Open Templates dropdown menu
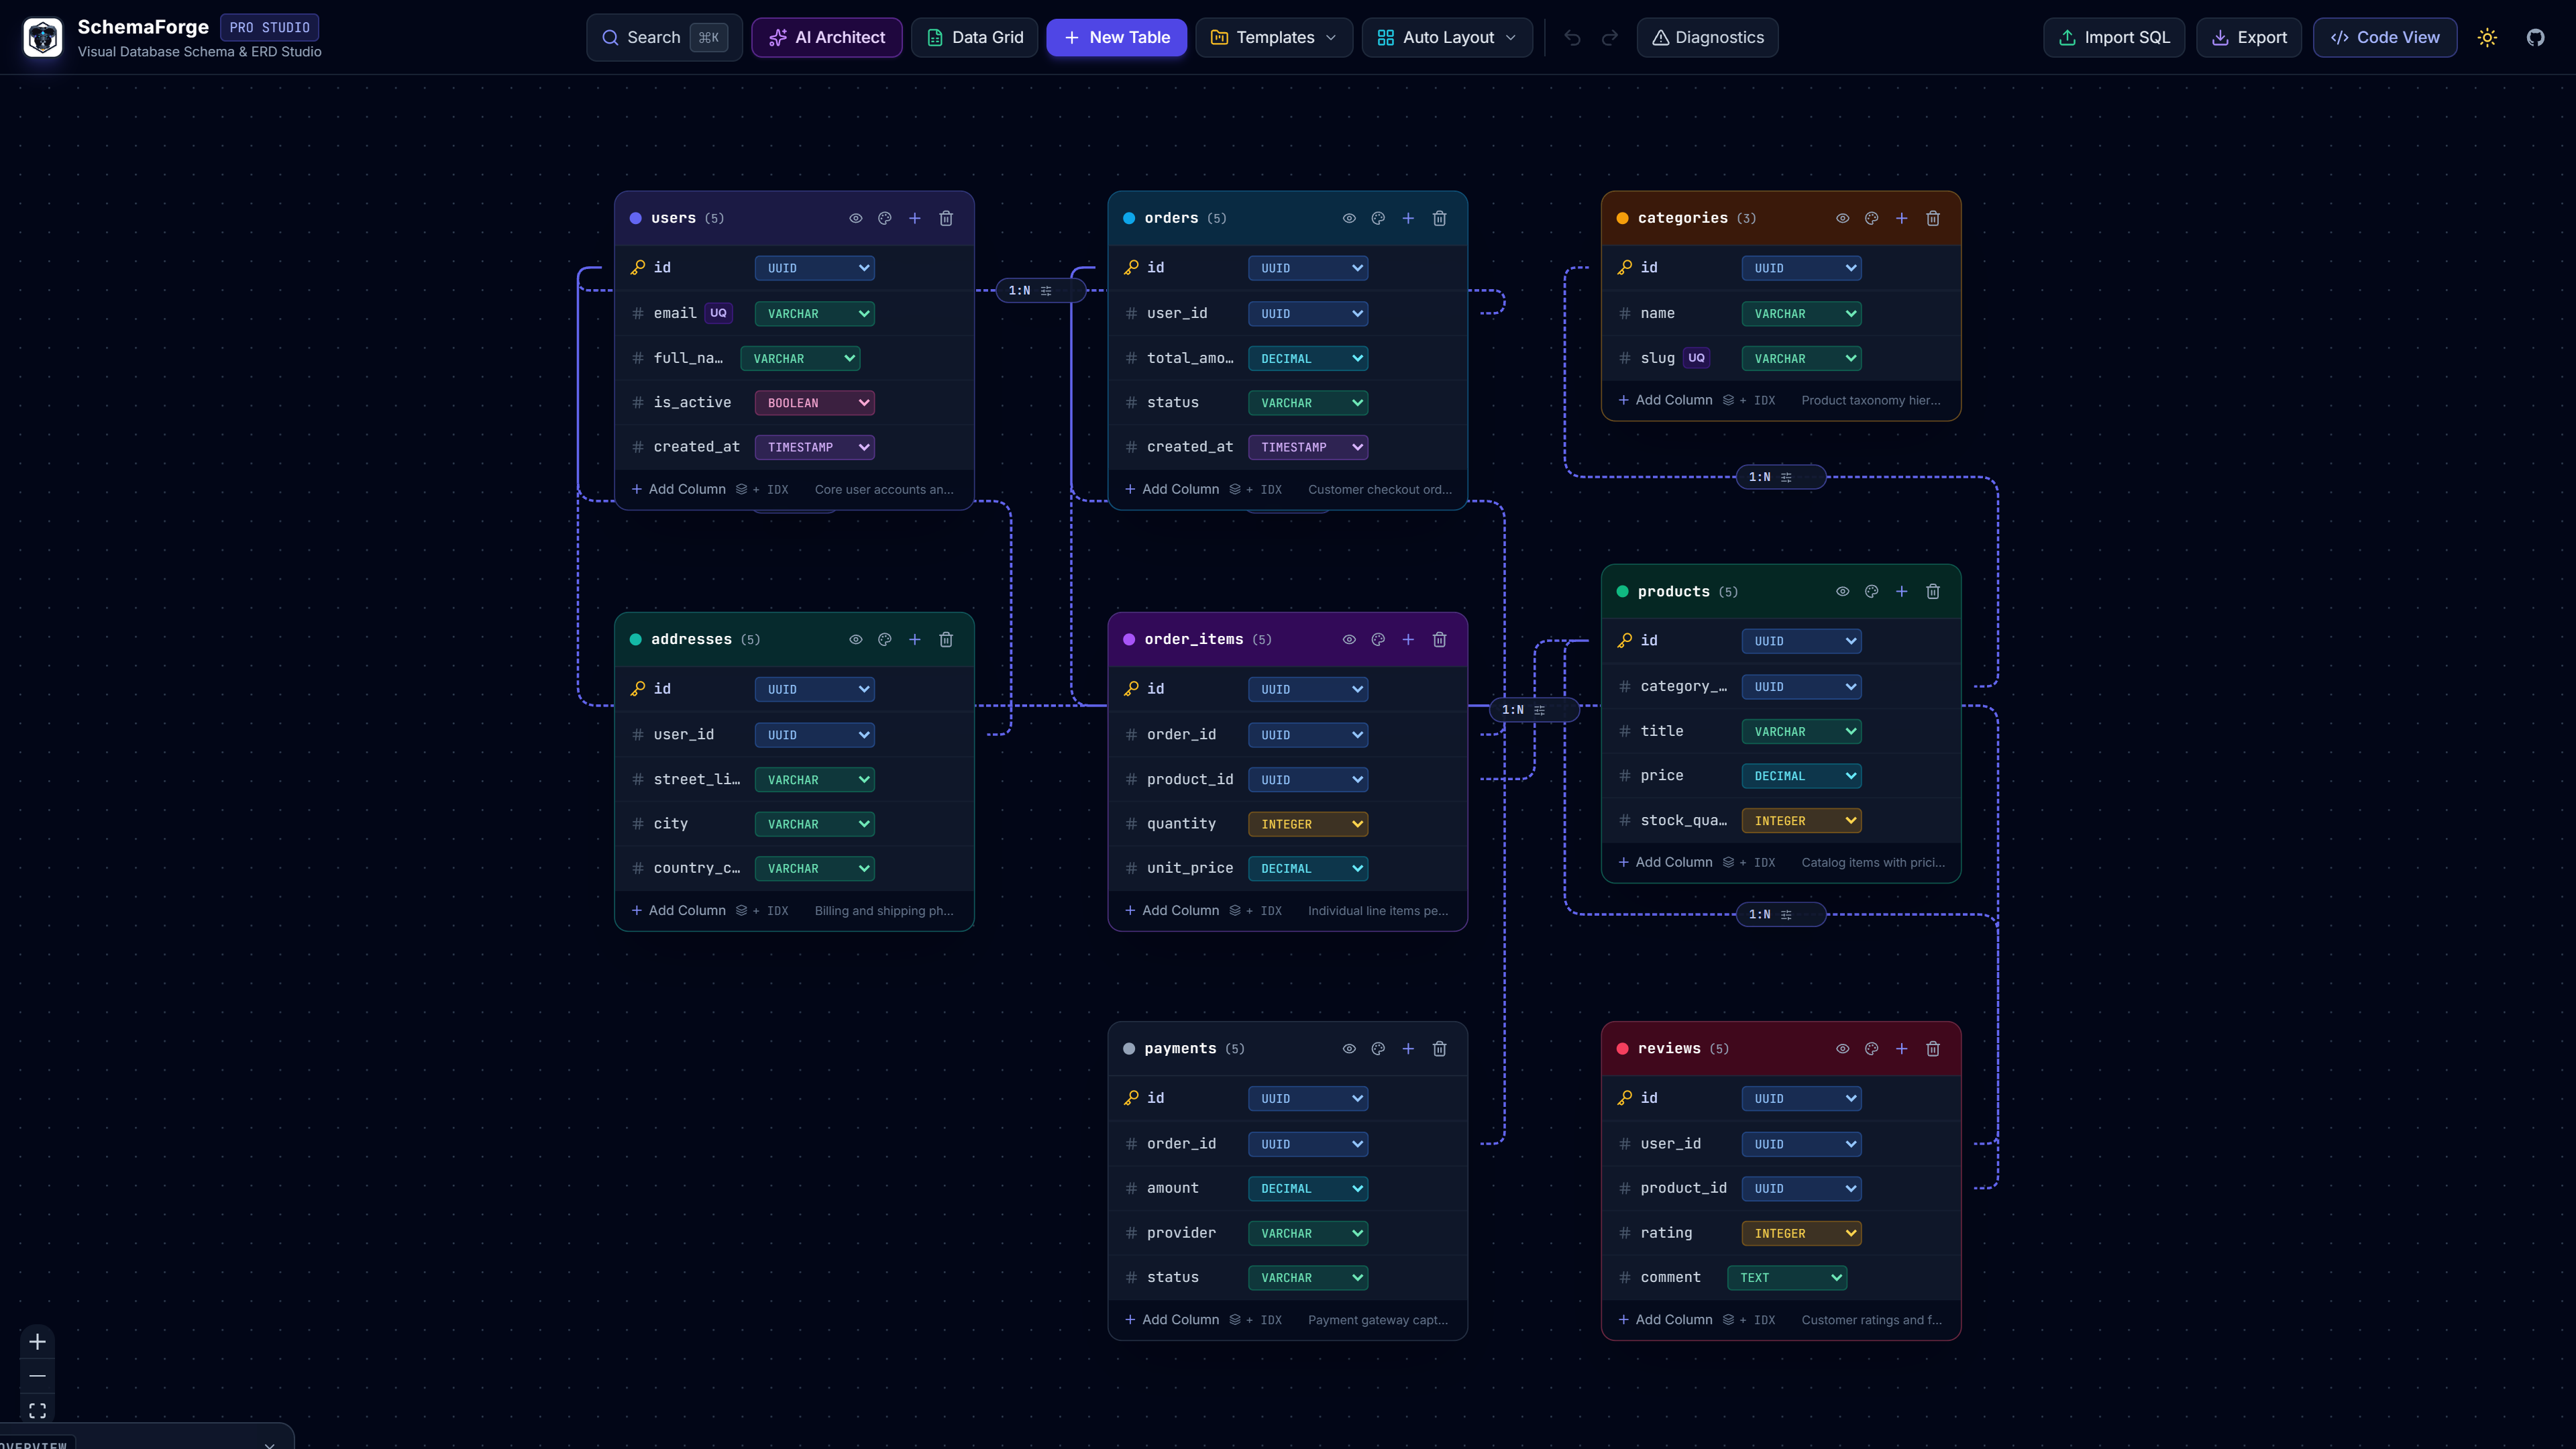The height and width of the screenshot is (1449, 2576). pos(1274,38)
